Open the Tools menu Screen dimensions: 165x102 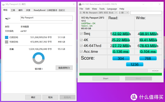102,9
